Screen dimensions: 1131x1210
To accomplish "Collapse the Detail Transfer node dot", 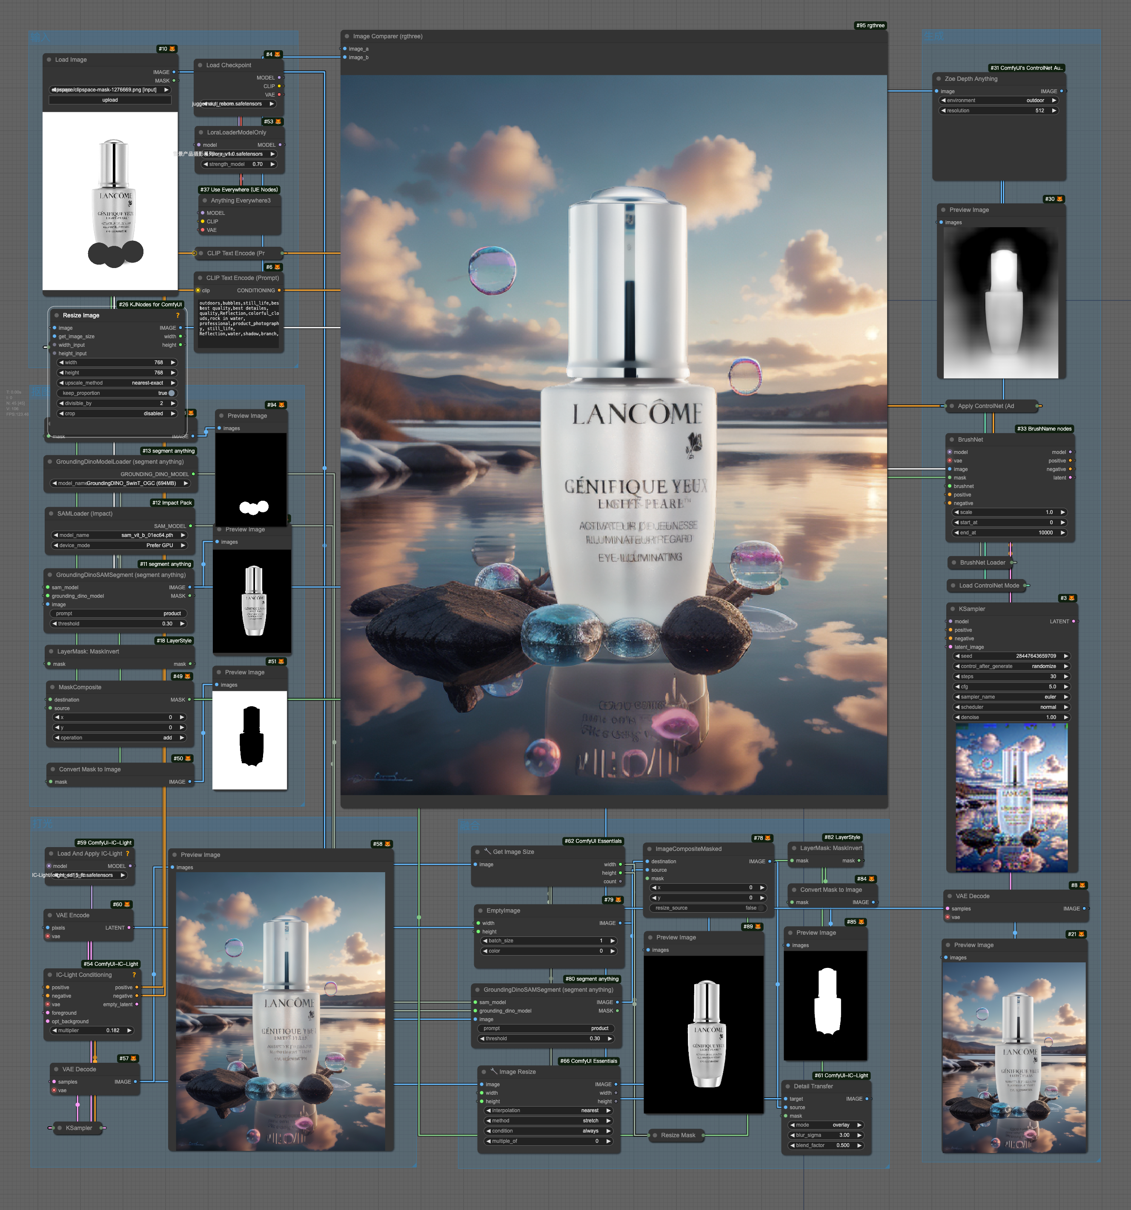I will tap(787, 1086).
